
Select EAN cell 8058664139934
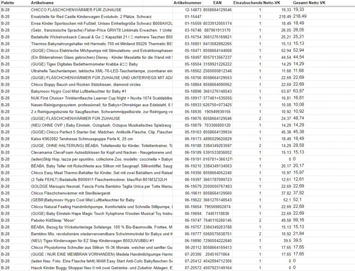(x=217, y=132)
